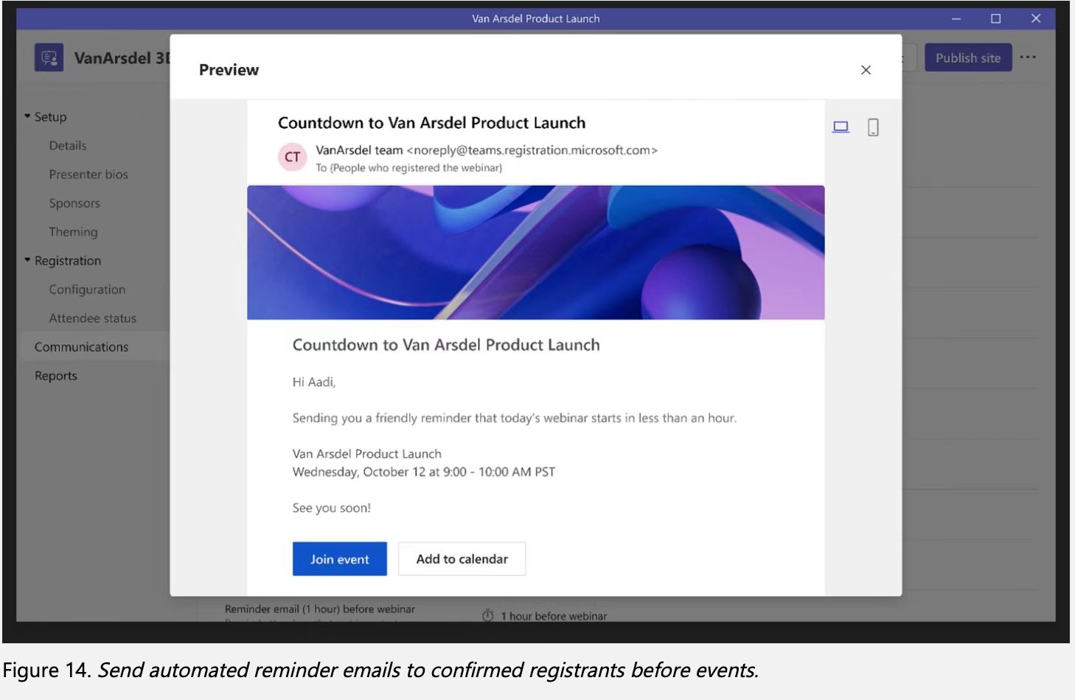This screenshot has width=1075, height=700.
Task: Collapse the Registration section
Action: coord(28,260)
